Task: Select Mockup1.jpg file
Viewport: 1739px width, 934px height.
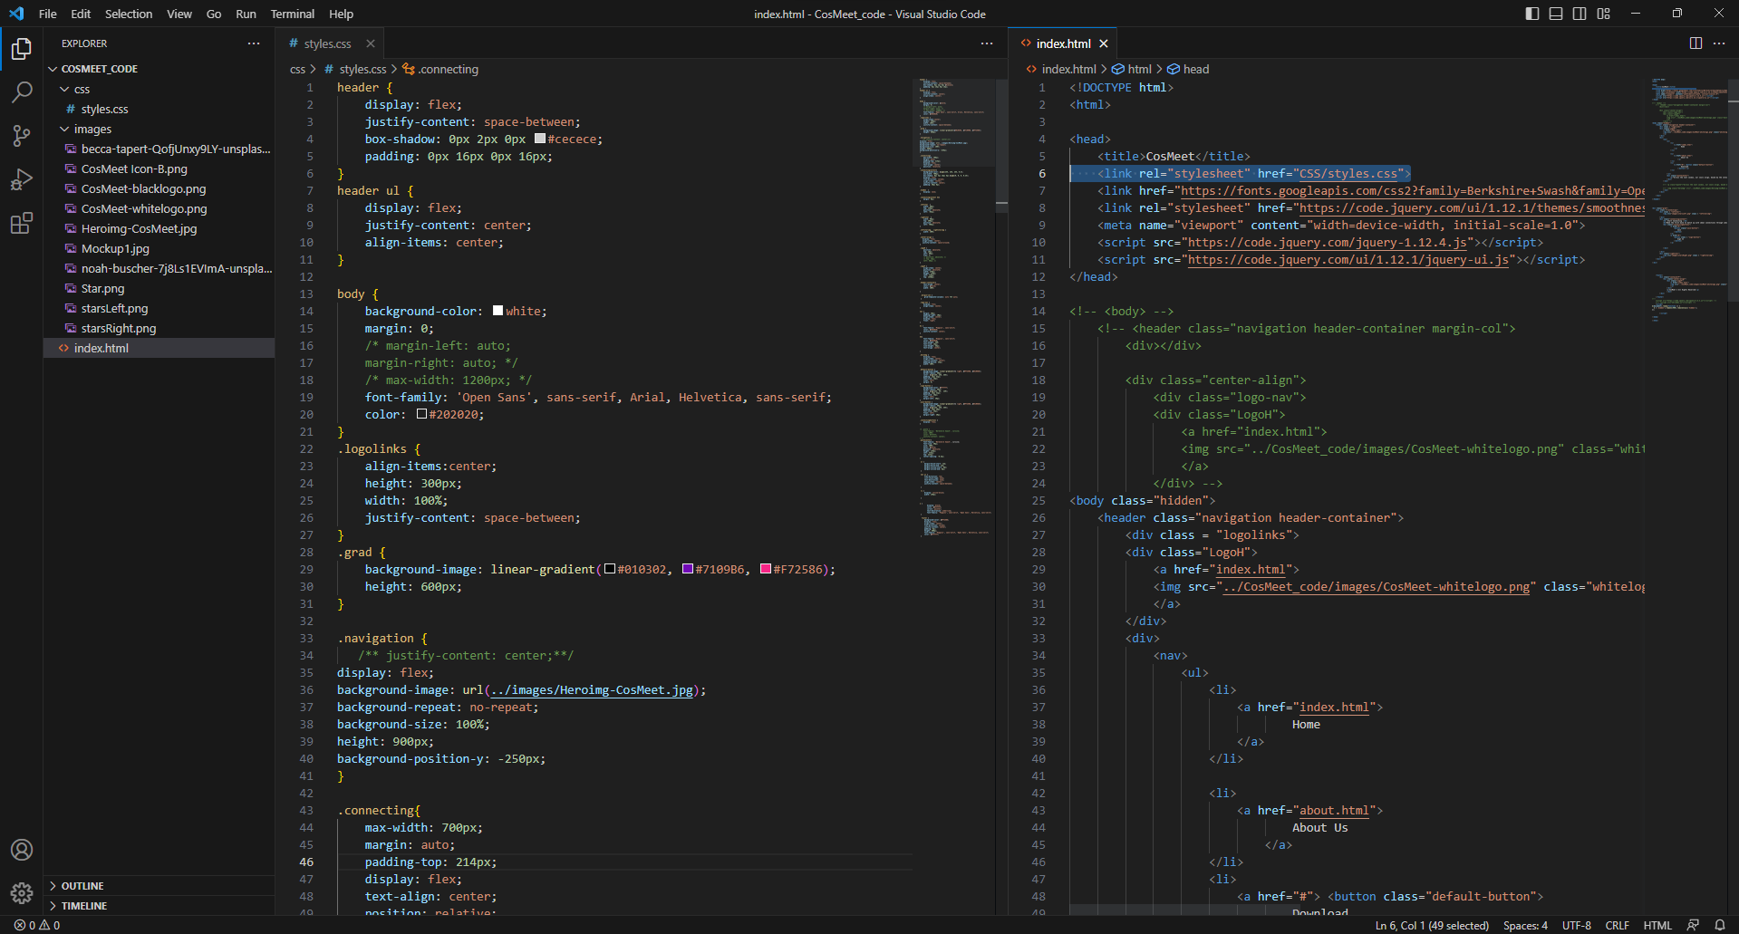Action: click(159, 248)
